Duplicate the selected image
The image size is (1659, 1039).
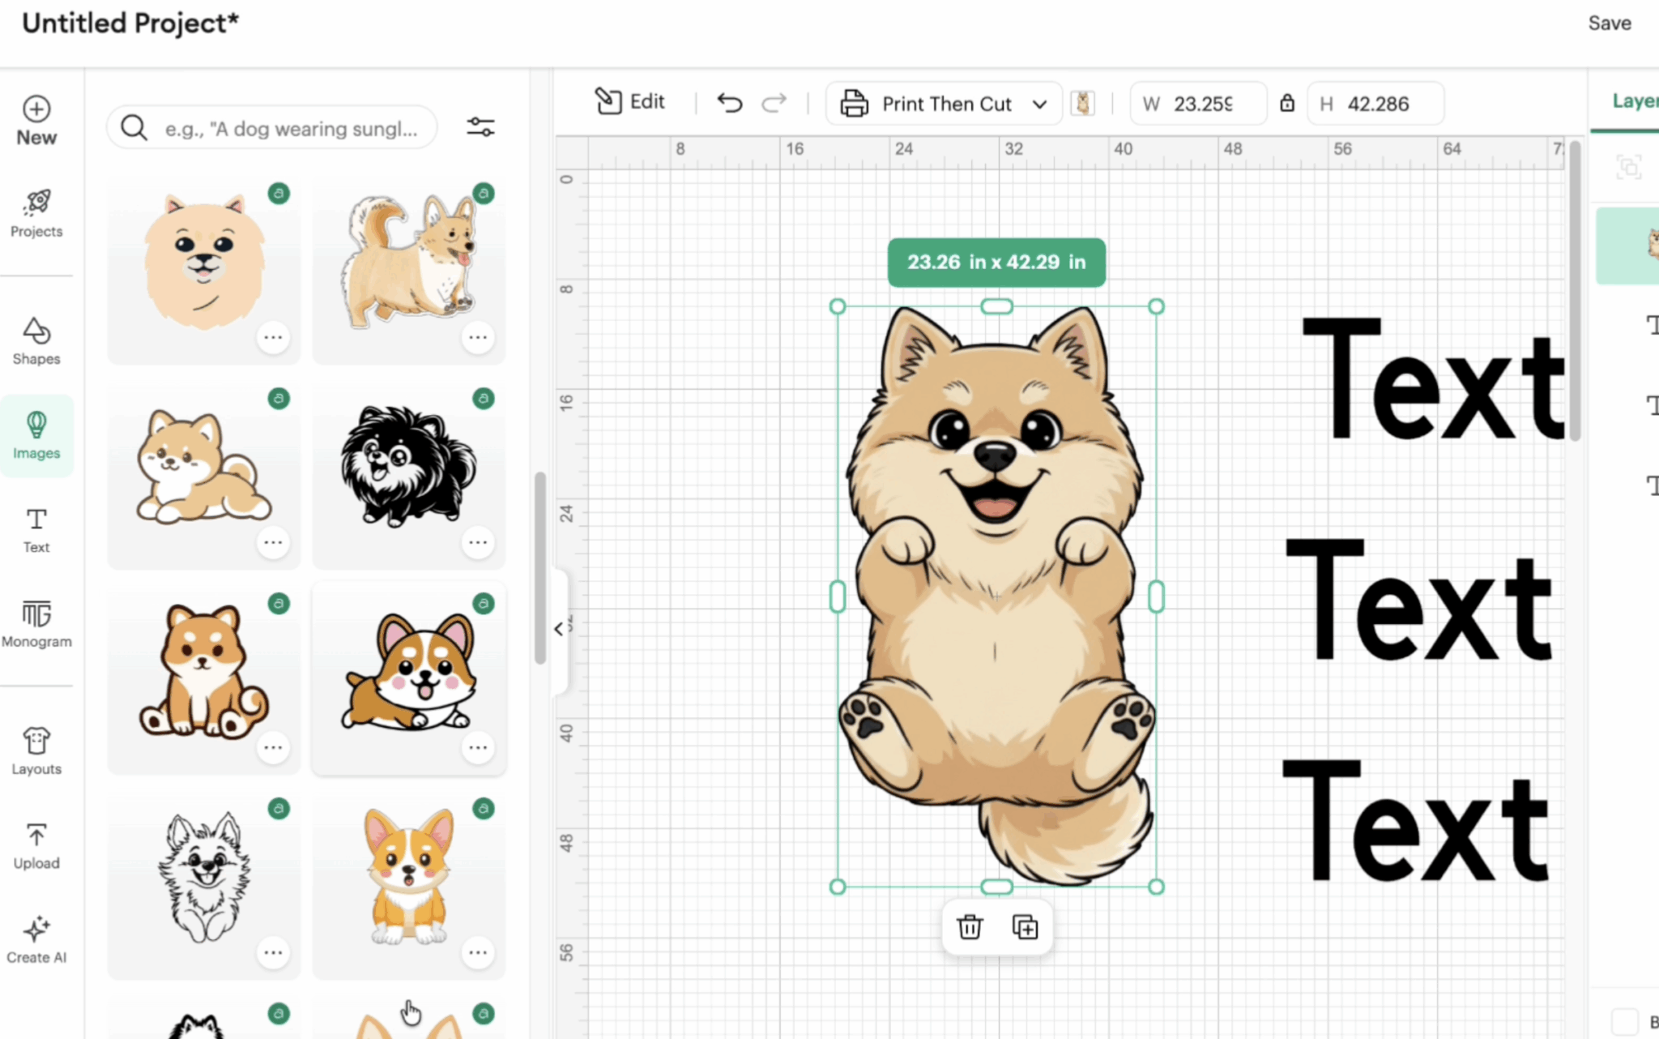(x=1025, y=926)
